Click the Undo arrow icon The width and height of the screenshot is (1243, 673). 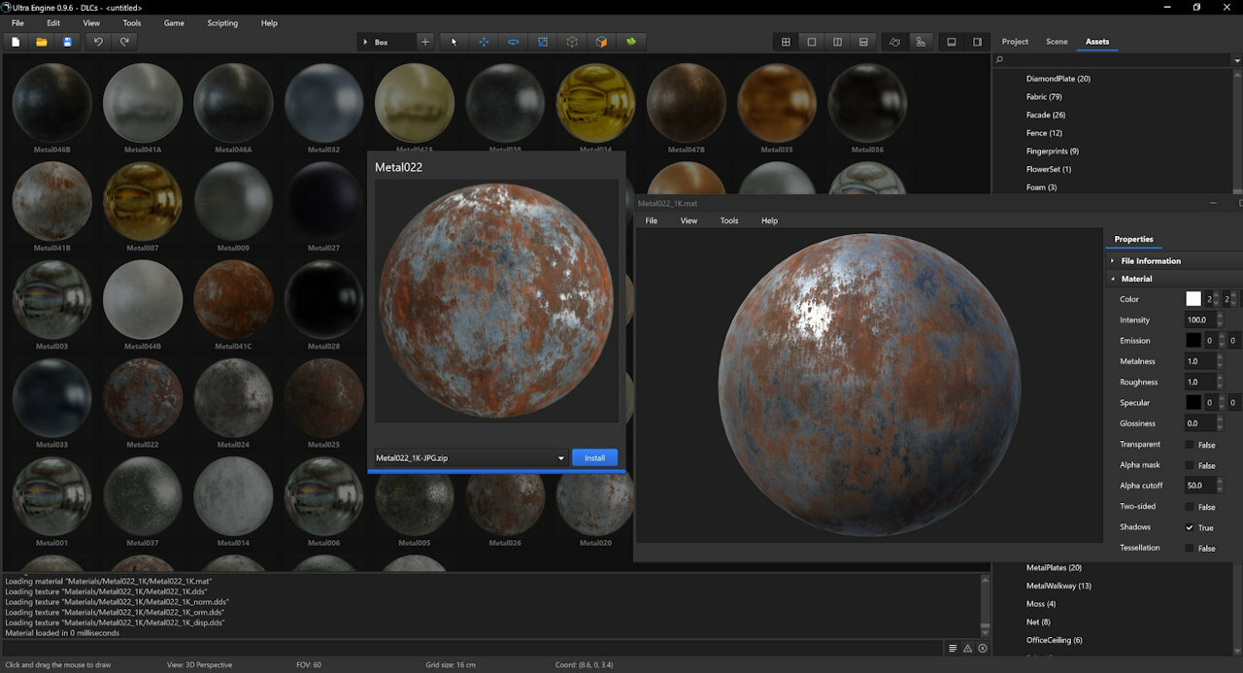tap(97, 42)
